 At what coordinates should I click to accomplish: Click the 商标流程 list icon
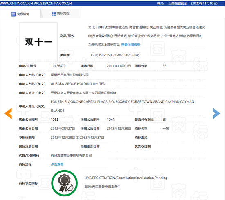54,13
